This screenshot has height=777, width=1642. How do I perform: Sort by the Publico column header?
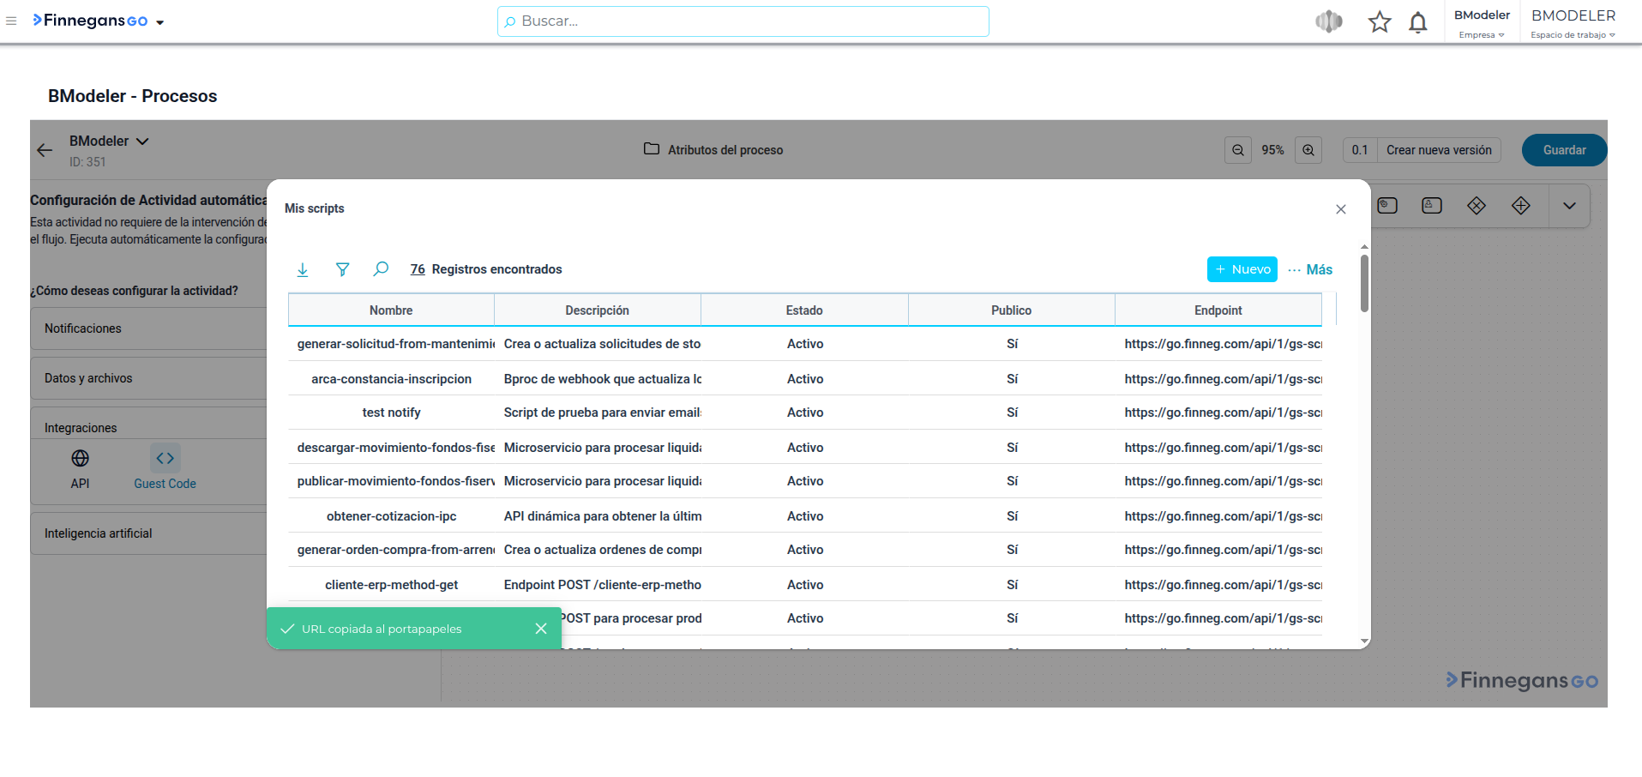click(1012, 310)
